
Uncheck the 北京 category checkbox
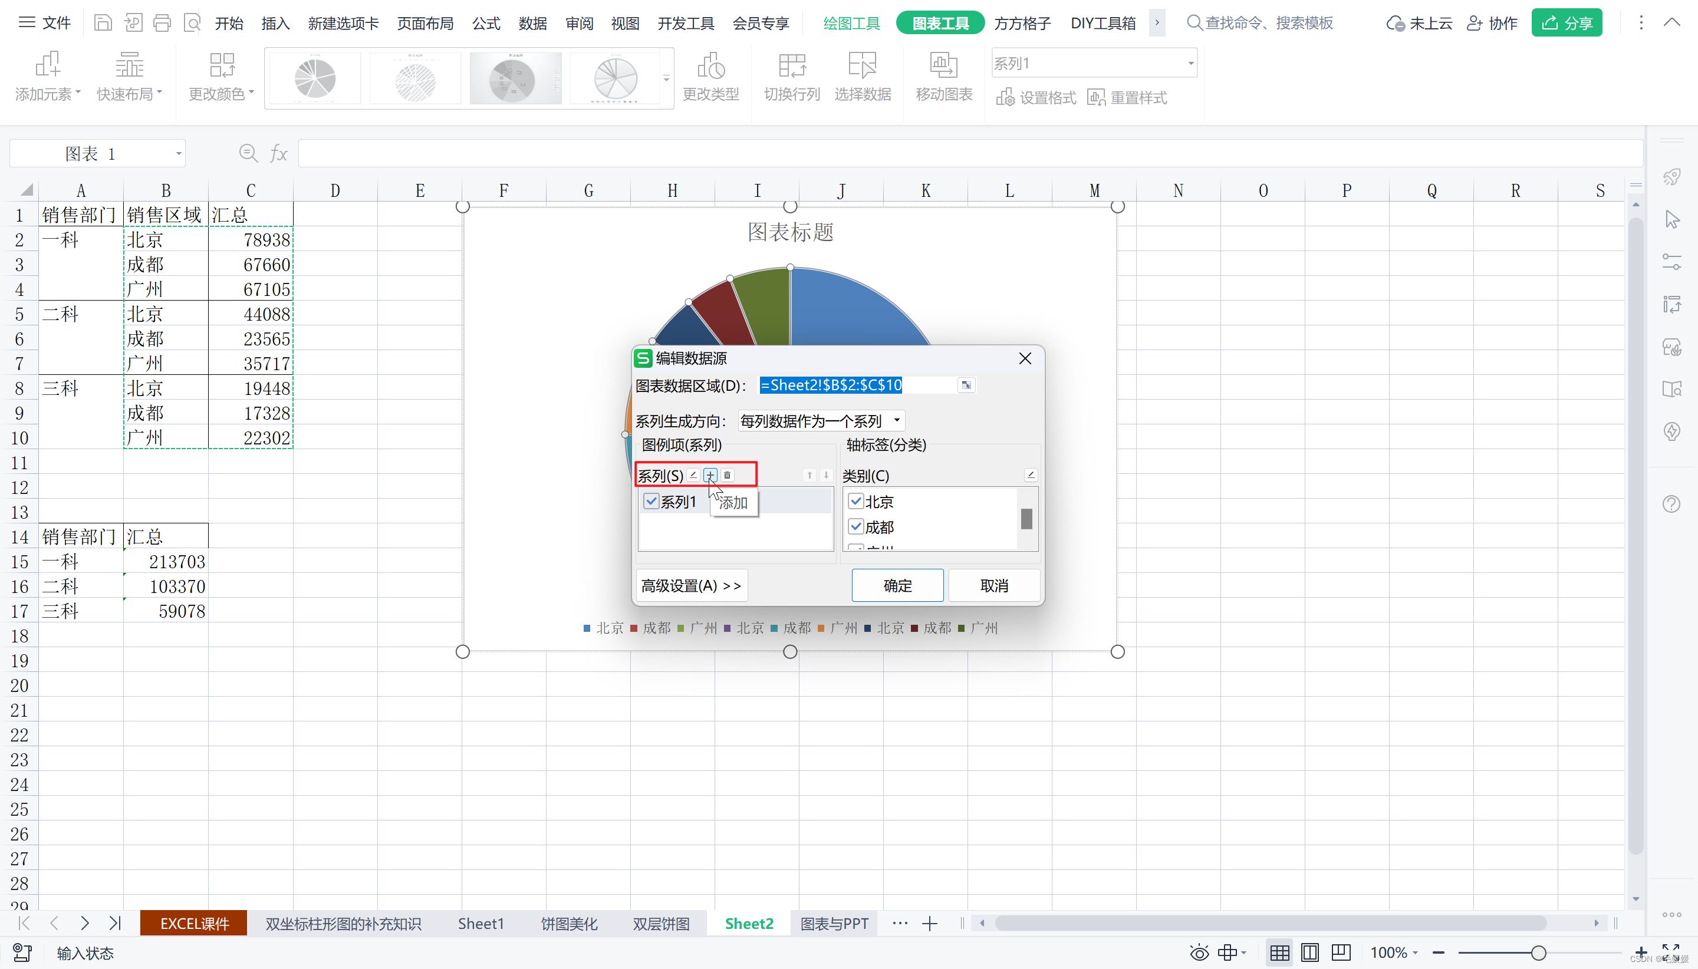(857, 501)
